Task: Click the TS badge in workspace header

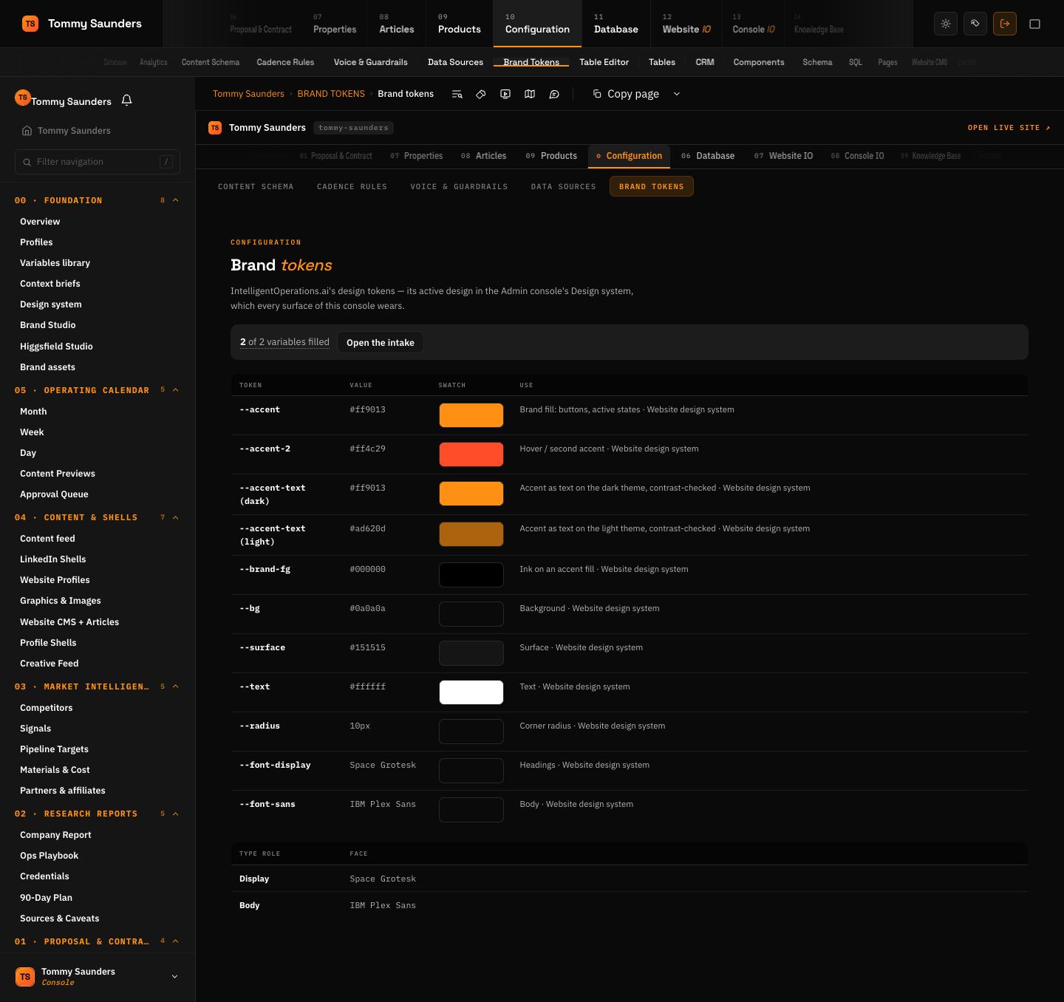Action: click(215, 128)
